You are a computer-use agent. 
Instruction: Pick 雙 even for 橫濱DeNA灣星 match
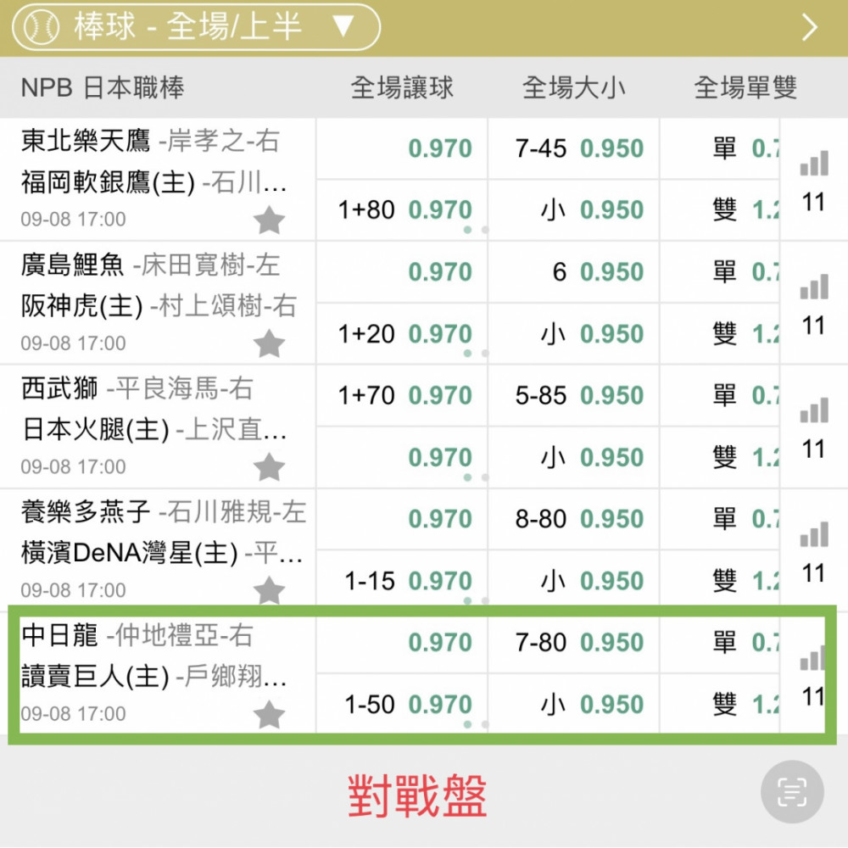click(720, 581)
